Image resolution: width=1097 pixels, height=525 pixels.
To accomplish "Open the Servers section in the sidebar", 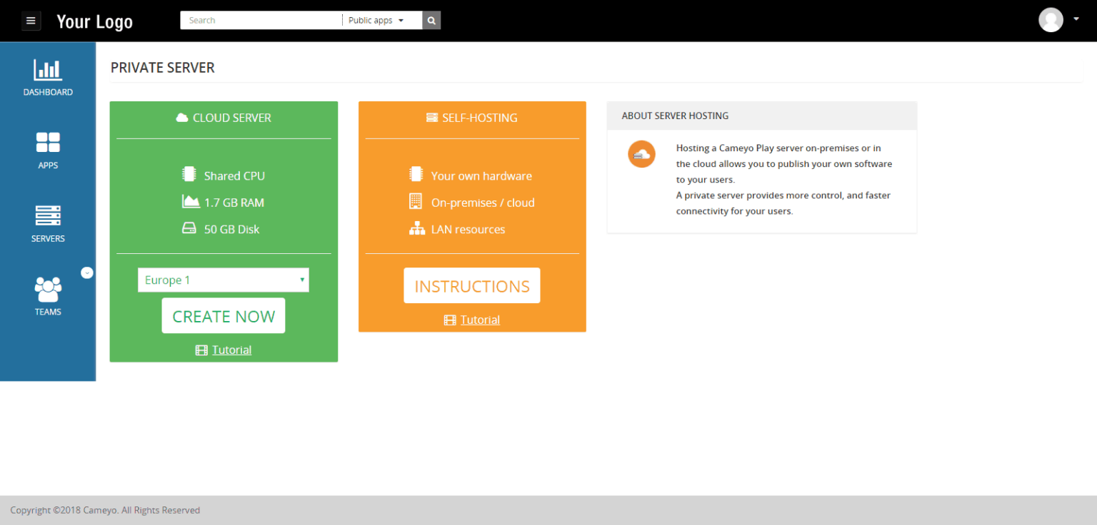I will pos(48,223).
